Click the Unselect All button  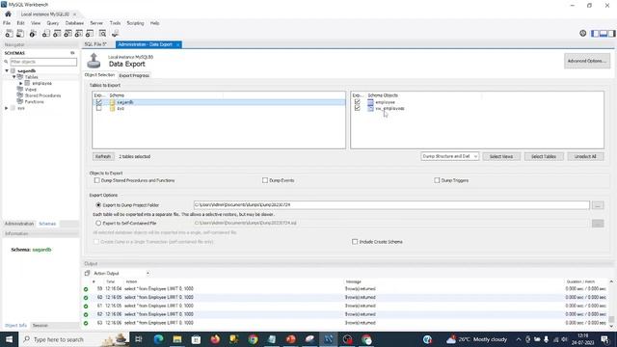coord(585,156)
